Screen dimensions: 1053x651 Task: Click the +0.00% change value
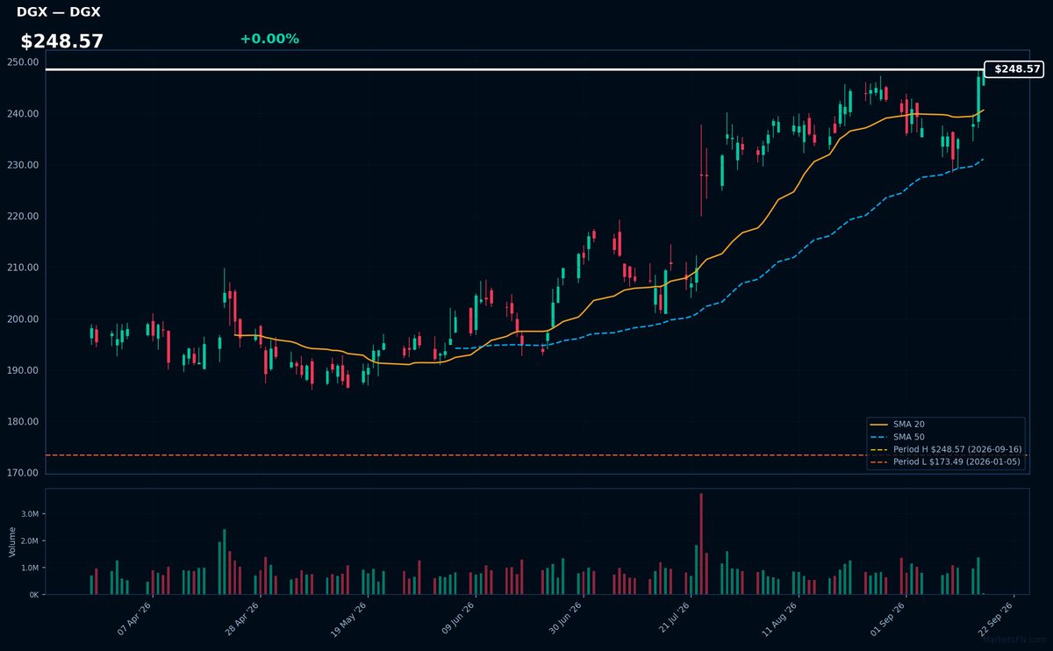coord(269,39)
